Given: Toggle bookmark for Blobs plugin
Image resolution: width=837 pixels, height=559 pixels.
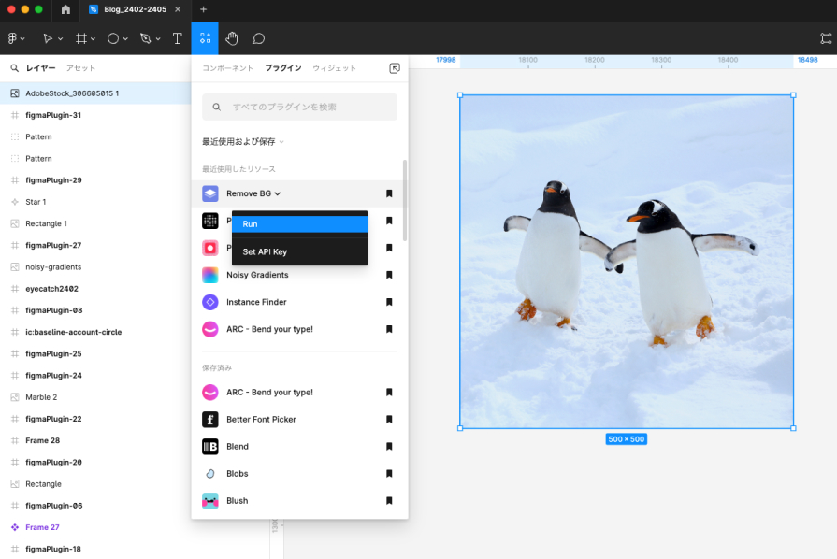Looking at the screenshot, I should pos(389,474).
